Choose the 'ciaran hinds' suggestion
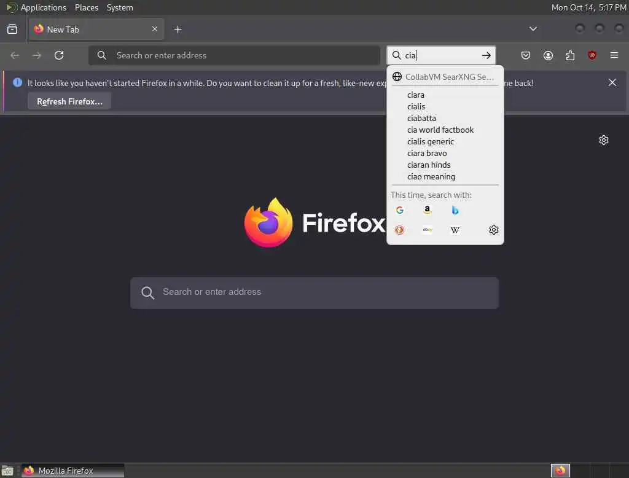The height and width of the screenshot is (478, 629). (445, 165)
